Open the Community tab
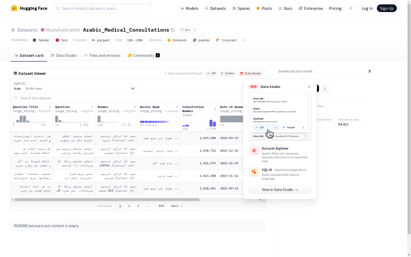Image resolution: width=411 pixels, height=257 pixels. click(144, 56)
